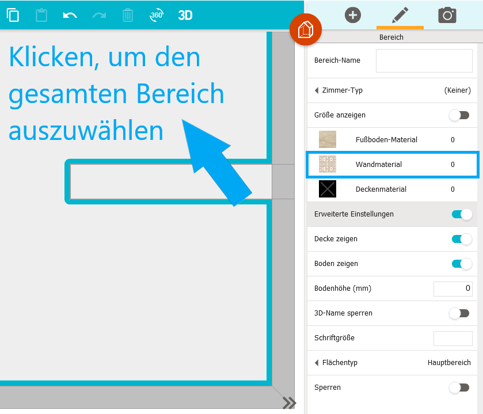Enable the Sperren toggle
The image size is (483, 414).
(x=460, y=388)
